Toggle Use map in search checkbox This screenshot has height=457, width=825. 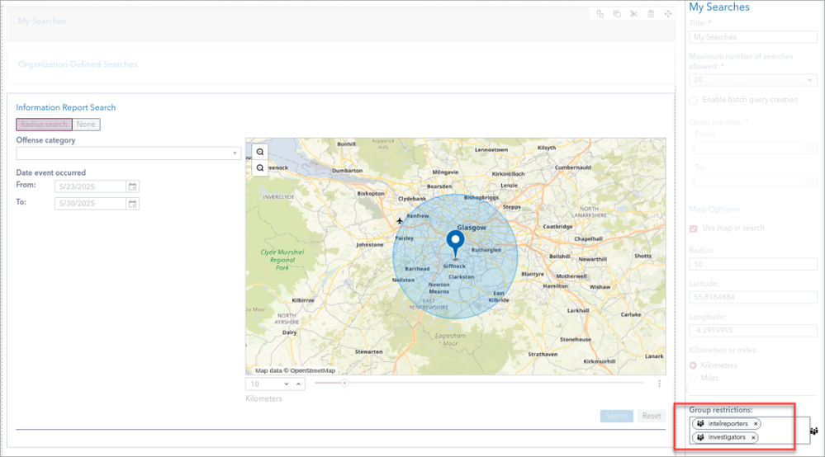click(694, 228)
